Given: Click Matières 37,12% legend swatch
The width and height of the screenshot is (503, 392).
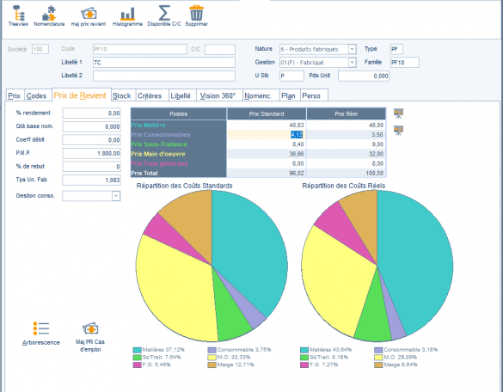Looking at the screenshot, I should [138, 350].
